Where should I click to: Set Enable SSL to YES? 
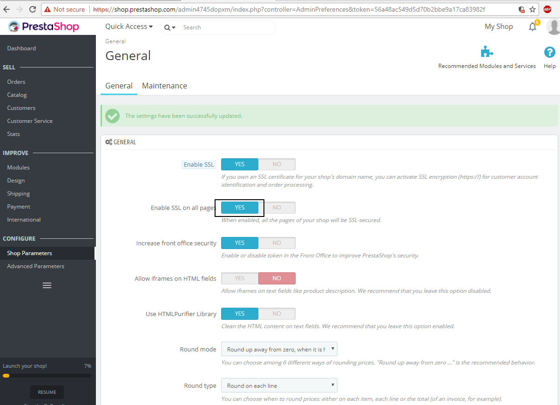coord(240,164)
